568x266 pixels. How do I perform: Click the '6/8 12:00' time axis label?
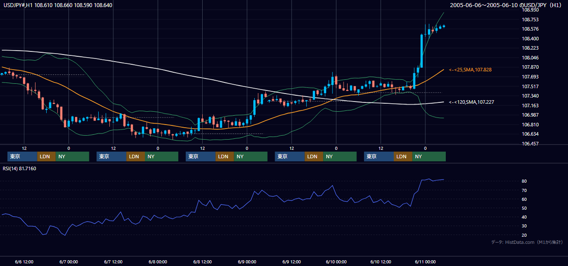pos(202,262)
